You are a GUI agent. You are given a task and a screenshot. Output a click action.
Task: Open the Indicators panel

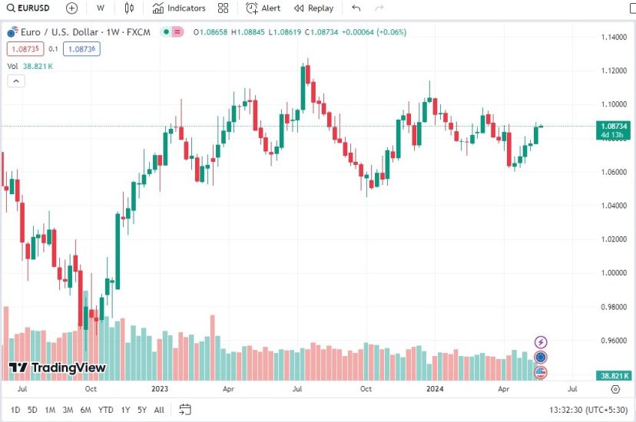pyautogui.click(x=179, y=8)
